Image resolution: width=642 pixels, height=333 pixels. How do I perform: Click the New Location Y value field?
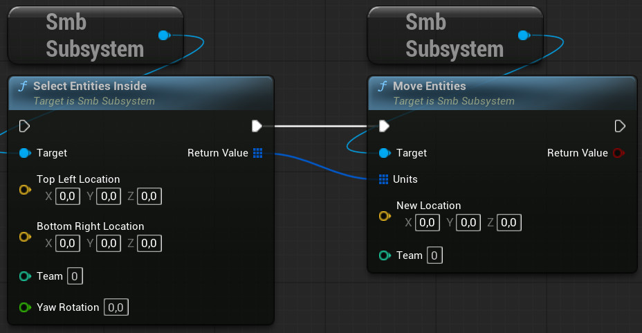click(x=468, y=223)
